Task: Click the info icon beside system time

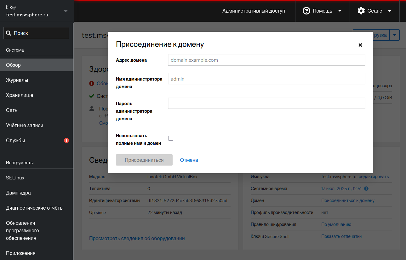Action: [x=366, y=189]
